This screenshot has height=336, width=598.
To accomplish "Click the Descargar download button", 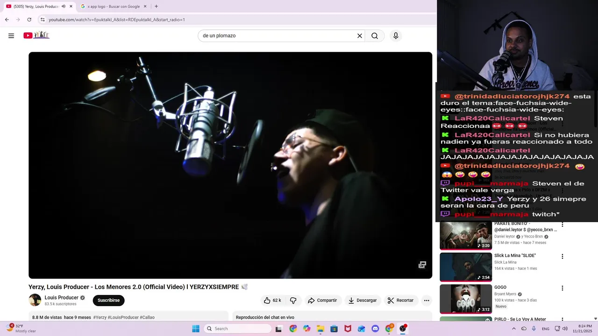I will click(363, 301).
